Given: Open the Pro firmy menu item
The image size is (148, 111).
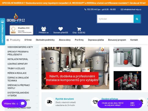Looking at the screenshot, I should click(79, 40).
